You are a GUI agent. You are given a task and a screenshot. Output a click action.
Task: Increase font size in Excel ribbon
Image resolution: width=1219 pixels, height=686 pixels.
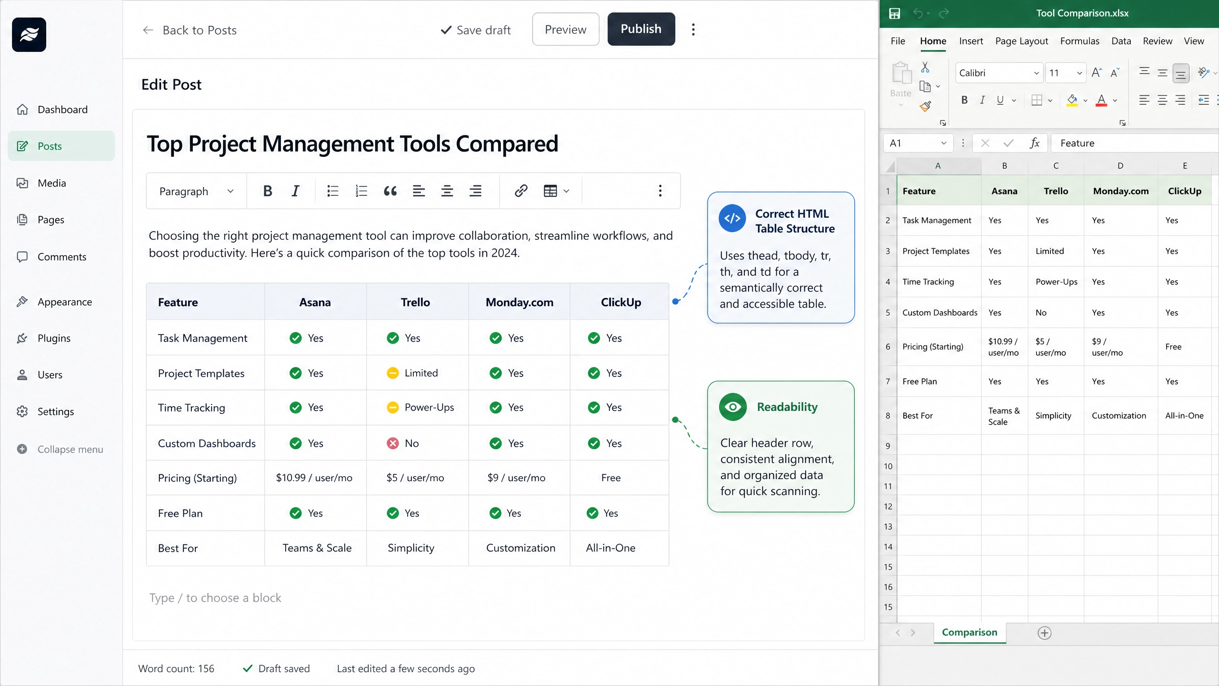point(1097,73)
